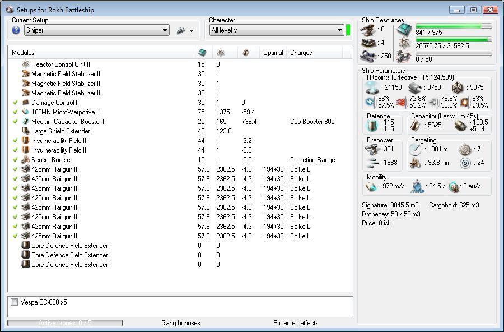Select the Large Shield Extender II row
Image resolution: width=504 pixels, height=332 pixels.
[x=62, y=131]
